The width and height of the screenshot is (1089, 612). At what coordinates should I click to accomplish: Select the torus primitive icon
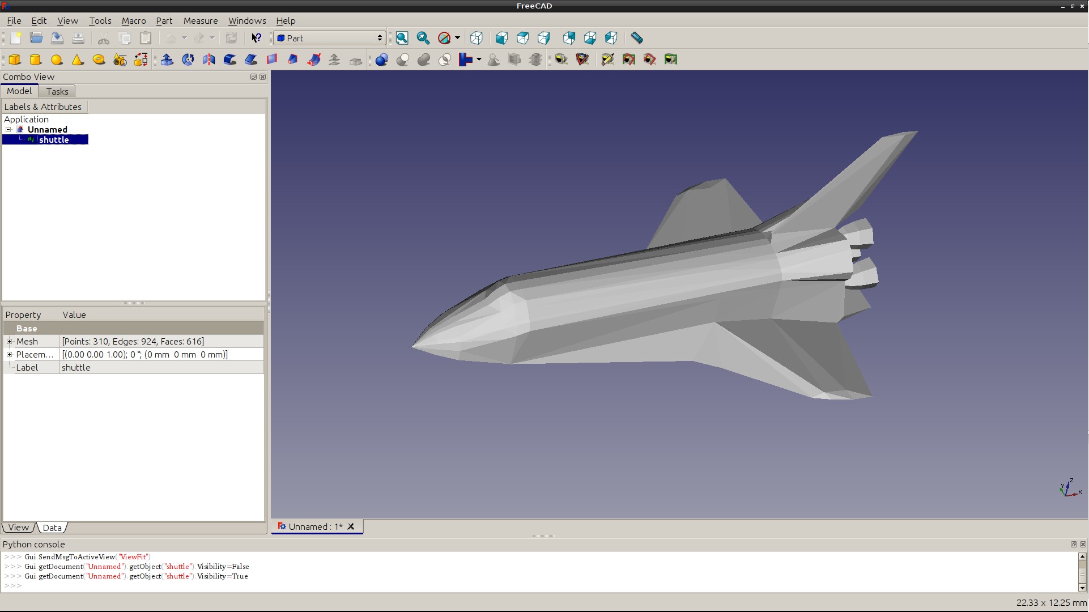coord(99,59)
